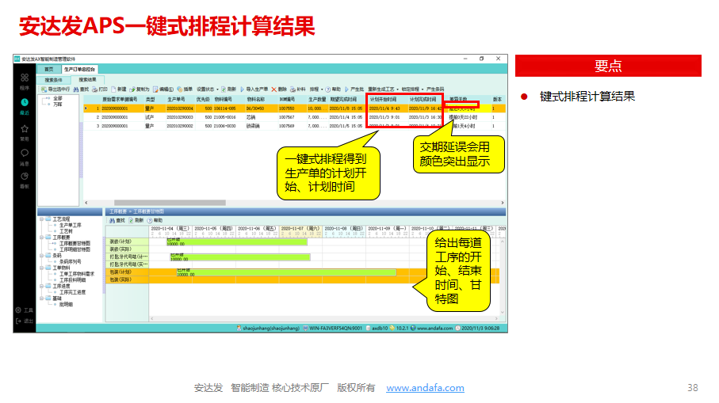The image size is (719, 403).
Task: Click the 生产单号 column header
Action: tap(176, 100)
